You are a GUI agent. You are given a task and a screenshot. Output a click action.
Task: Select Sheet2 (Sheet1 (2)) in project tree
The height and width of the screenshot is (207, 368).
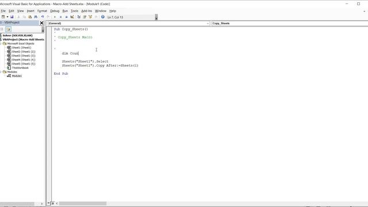[x=24, y=52]
